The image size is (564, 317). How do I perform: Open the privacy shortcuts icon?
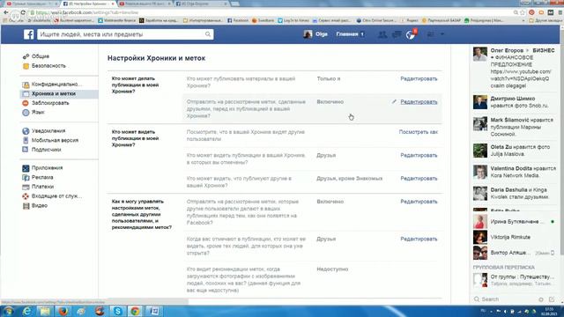[430, 34]
